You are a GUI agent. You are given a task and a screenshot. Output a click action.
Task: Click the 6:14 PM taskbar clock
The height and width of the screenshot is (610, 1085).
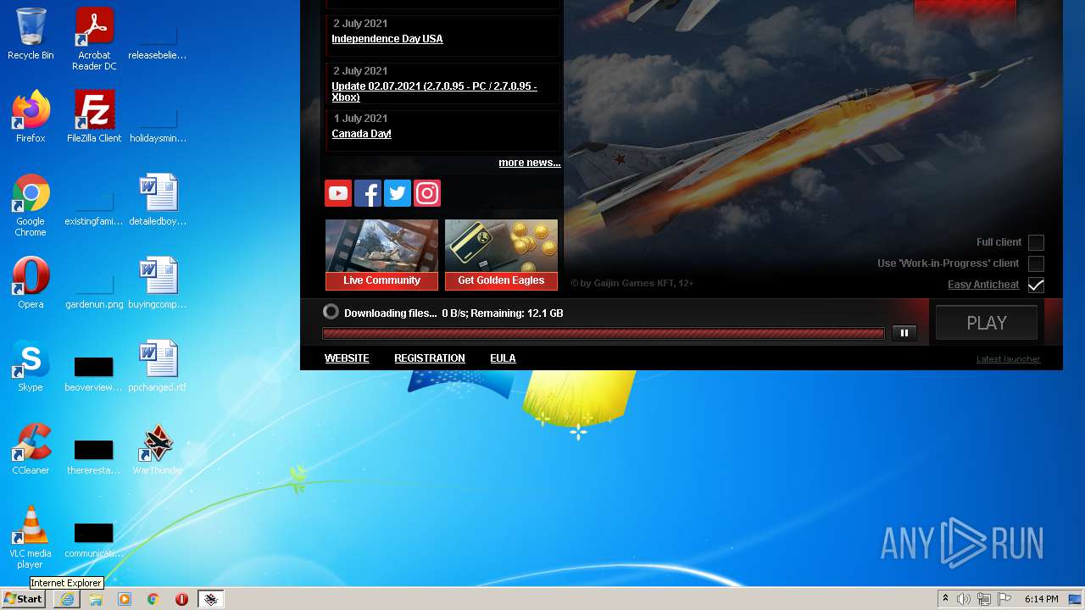[x=1041, y=599]
